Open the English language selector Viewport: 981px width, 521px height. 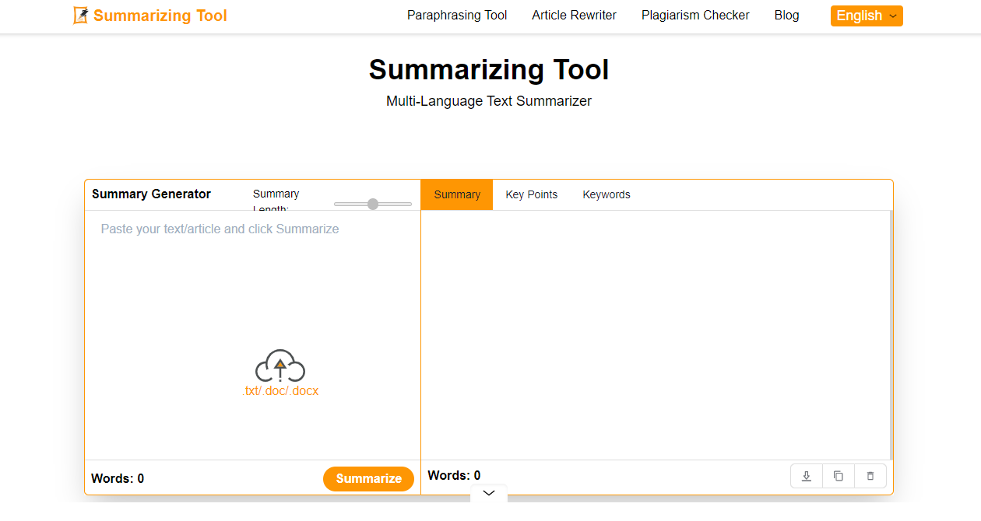click(x=860, y=15)
